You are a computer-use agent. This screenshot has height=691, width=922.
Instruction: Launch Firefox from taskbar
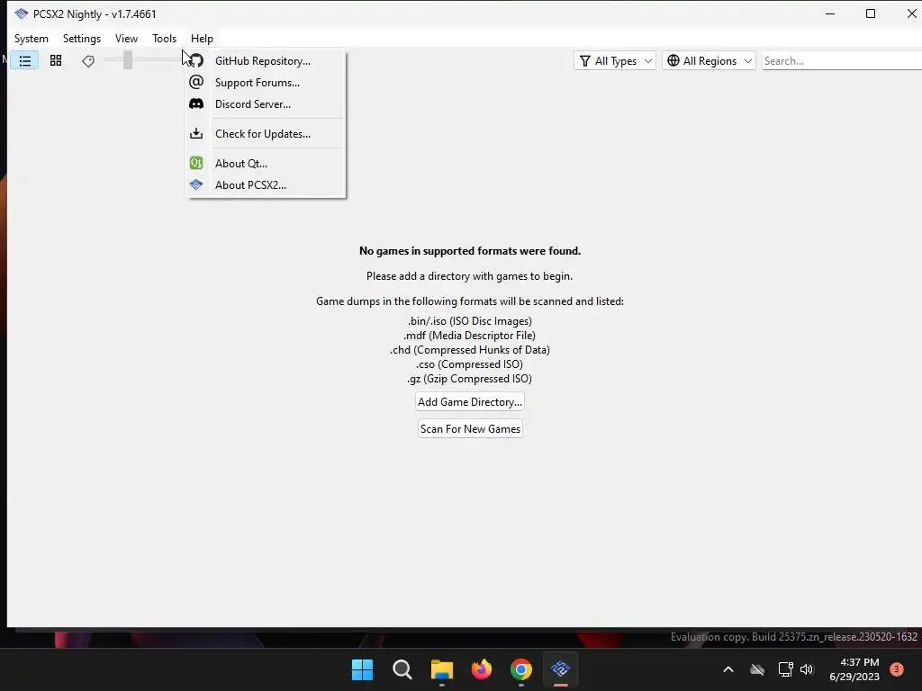click(482, 669)
